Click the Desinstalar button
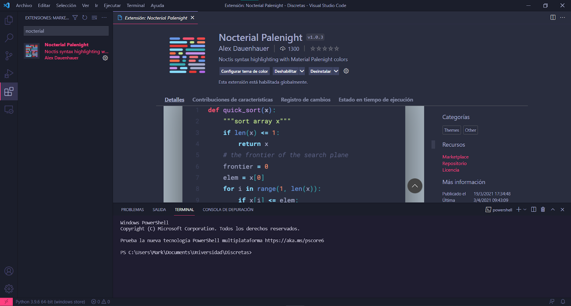Image resolution: width=571 pixels, height=306 pixels. pyautogui.click(x=320, y=71)
